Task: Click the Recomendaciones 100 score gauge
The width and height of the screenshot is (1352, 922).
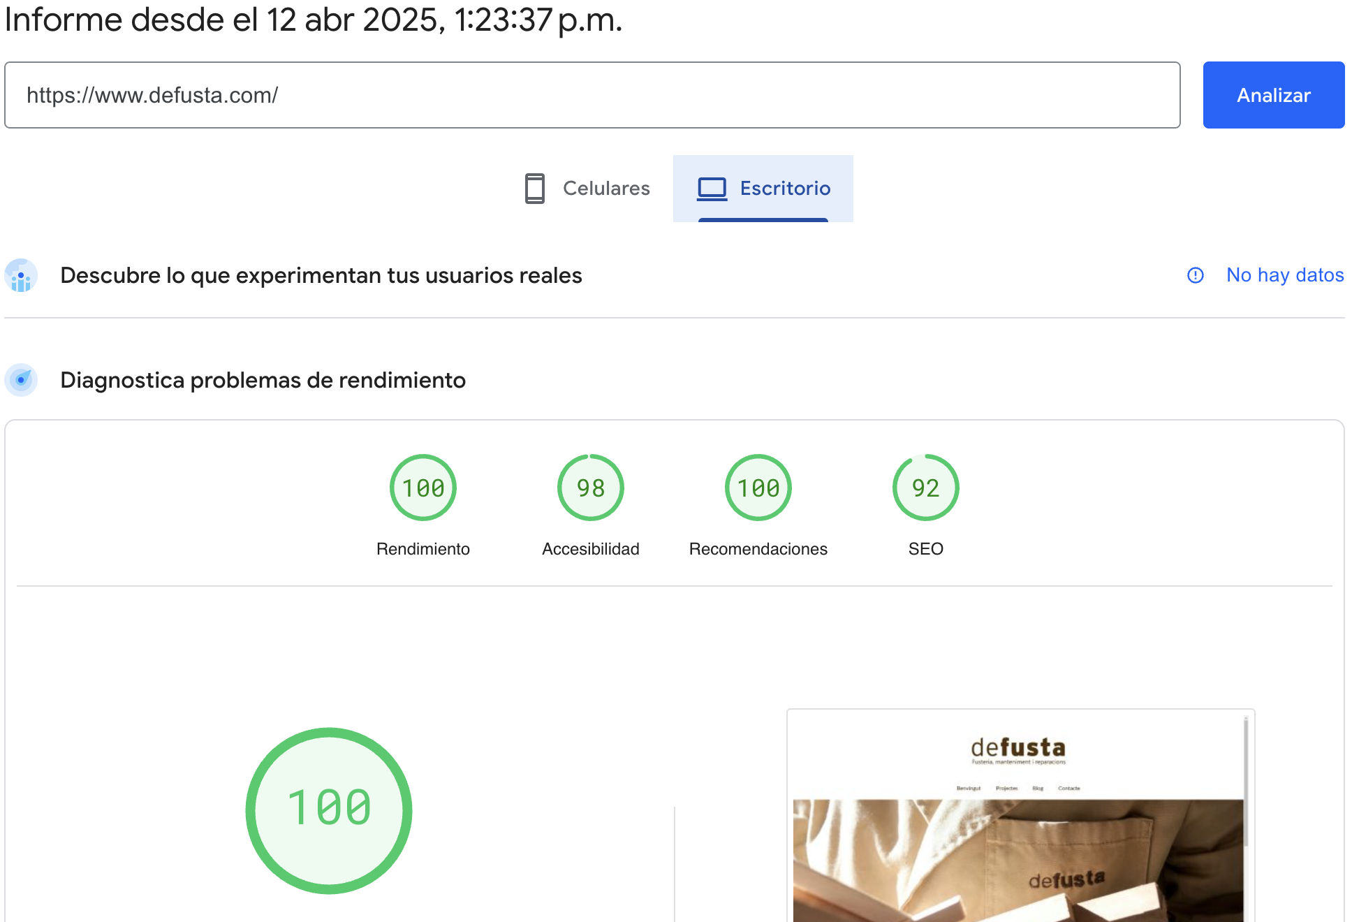Action: point(758,488)
